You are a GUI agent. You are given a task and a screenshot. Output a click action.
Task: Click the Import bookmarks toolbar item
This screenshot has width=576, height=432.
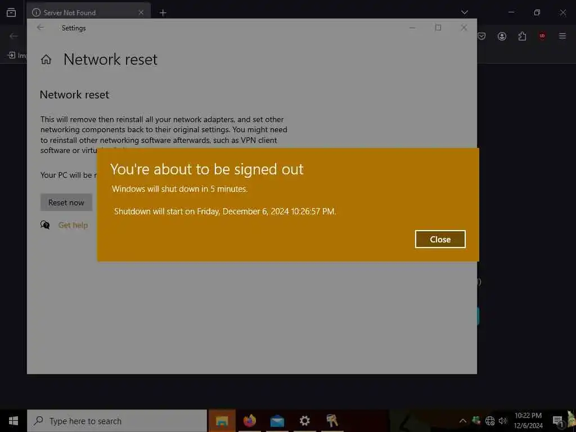pyautogui.click(x=17, y=55)
